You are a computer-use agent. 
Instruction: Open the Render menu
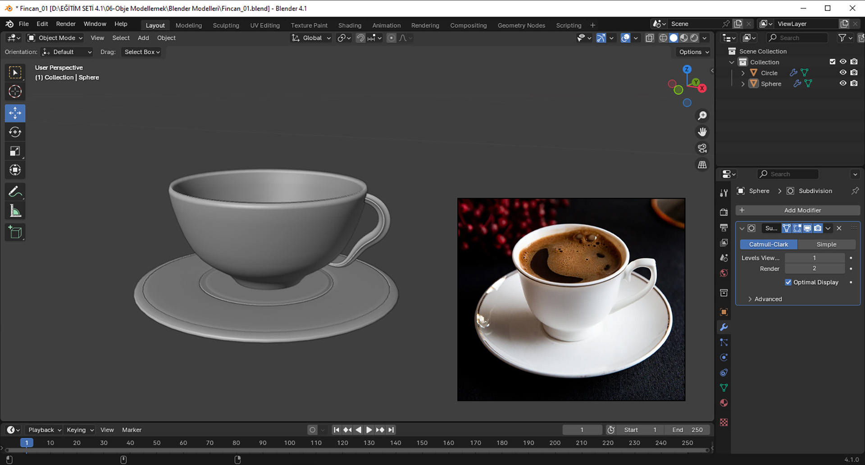point(66,24)
